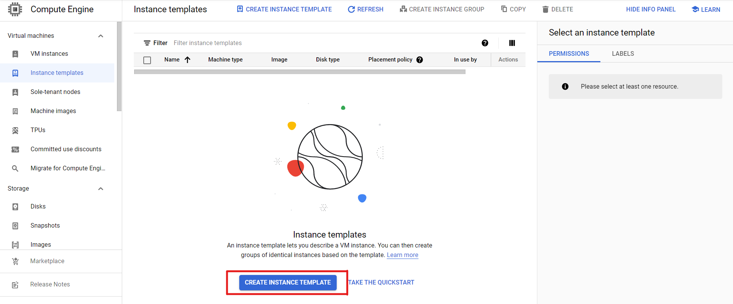Viewport: 733px width, 304px height.
Task: Open the TPUs menu item
Action: pos(38,130)
